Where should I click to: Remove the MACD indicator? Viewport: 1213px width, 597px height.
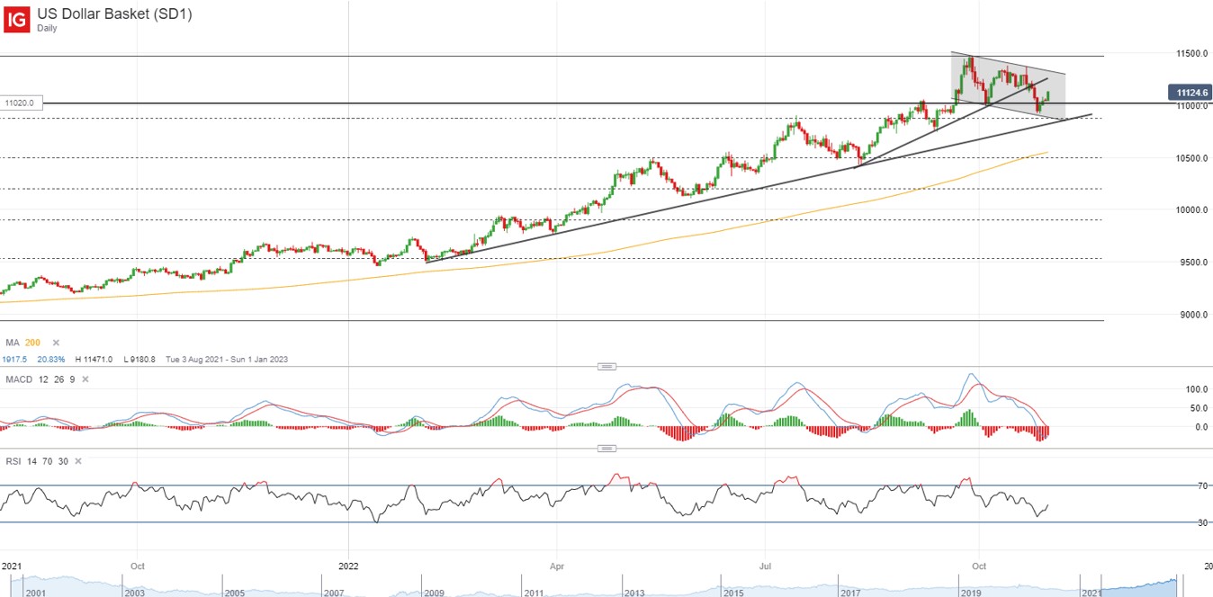click(x=86, y=379)
